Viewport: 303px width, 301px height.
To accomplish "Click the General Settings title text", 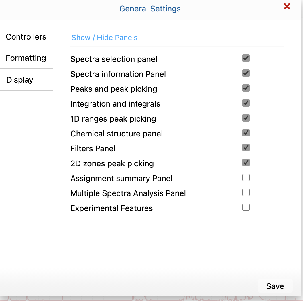I will click(x=150, y=9).
